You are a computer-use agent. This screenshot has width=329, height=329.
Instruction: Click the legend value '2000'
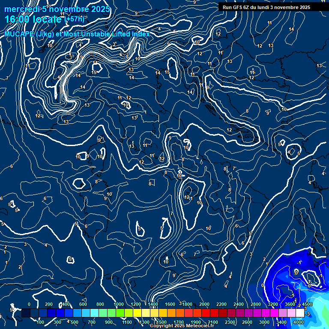pyautogui.click(x=204, y=304)
